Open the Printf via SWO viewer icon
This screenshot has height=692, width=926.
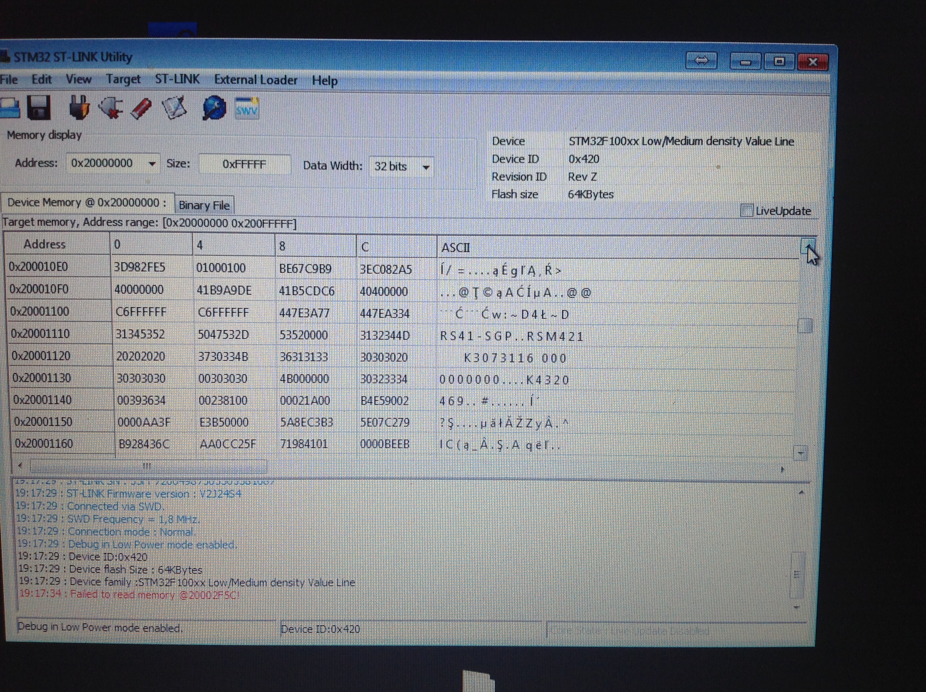point(247,109)
